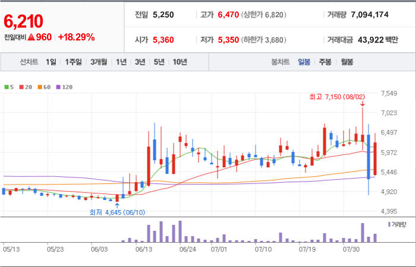This screenshot has height=267, width=416.
Task: Click the 최고 7,150 (08/02) marker
Action: [337, 97]
